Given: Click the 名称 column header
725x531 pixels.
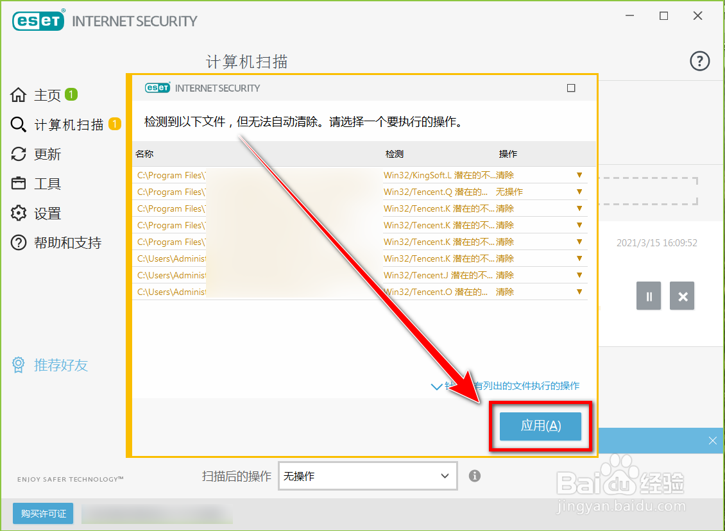Looking at the screenshot, I should pyautogui.click(x=144, y=154).
